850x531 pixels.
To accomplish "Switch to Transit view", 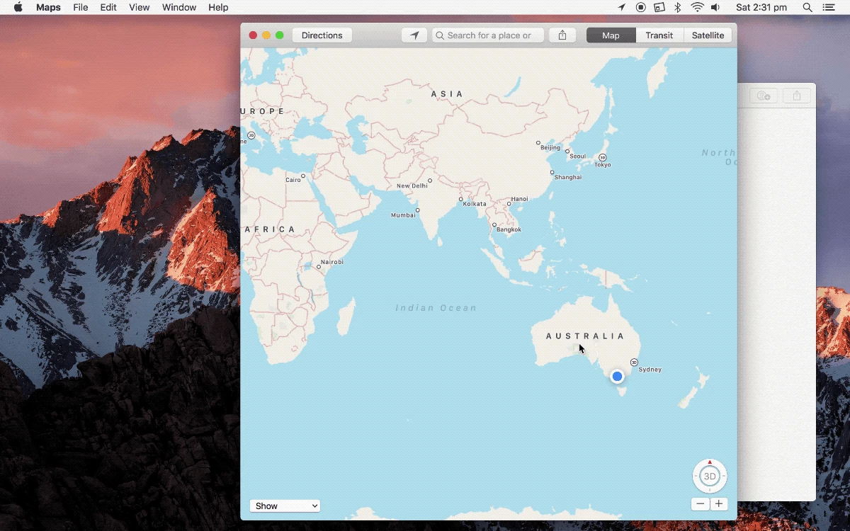I will 659,35.
